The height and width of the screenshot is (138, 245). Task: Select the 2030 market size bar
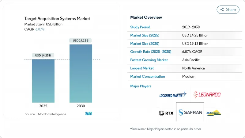(x=81, y=73)
